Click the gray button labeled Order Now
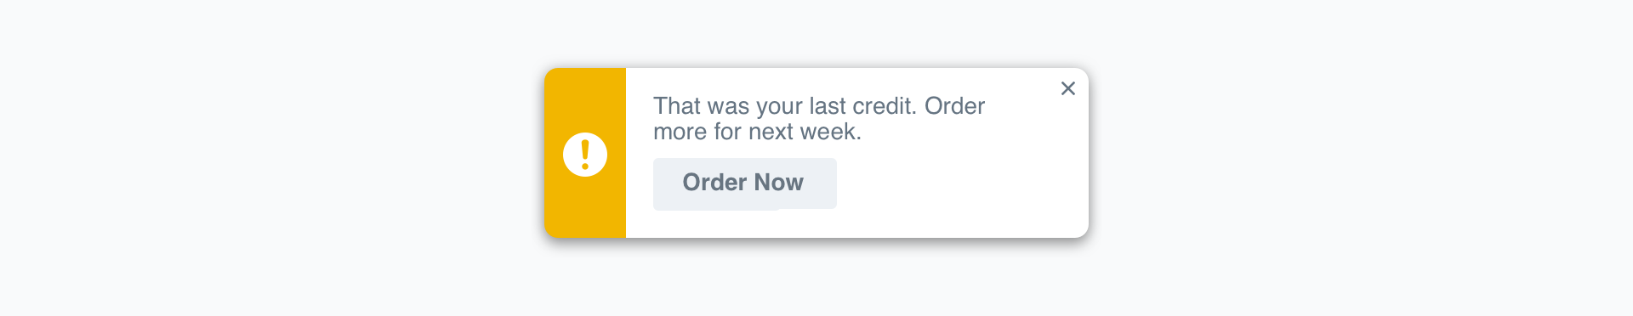 tap(745, 183)
